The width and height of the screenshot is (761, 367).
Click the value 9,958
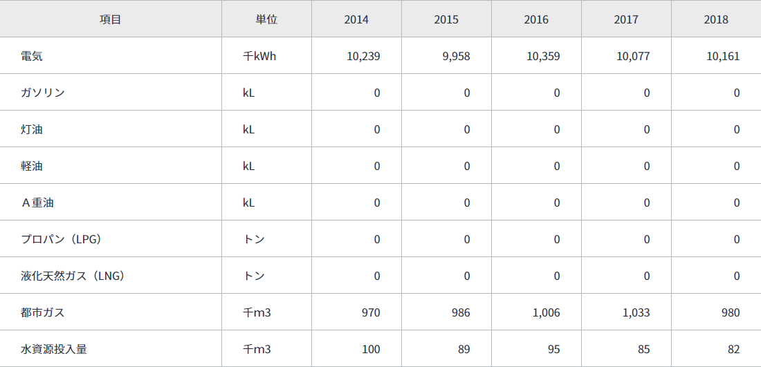(x=457, y=56)
